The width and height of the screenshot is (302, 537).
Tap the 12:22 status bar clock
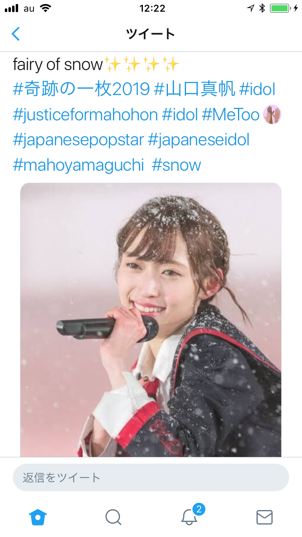pos(152,8)
